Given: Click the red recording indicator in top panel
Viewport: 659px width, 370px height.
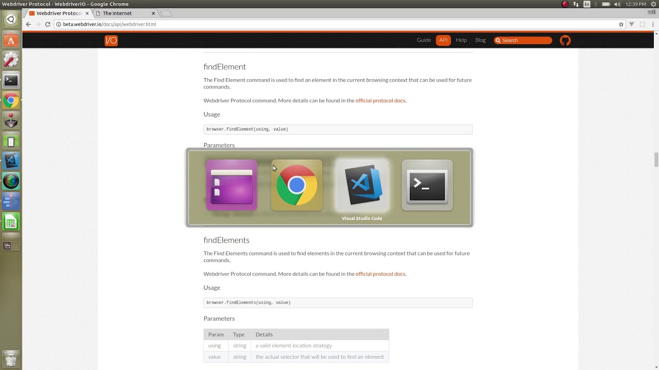Looking at the screenshot, I should coord(565,4).
